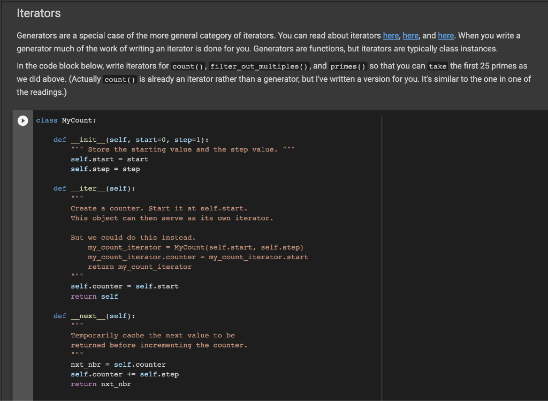Open the first 'here' iterator reading link
This screenshot has width=548, height=401.
(391, 35)
